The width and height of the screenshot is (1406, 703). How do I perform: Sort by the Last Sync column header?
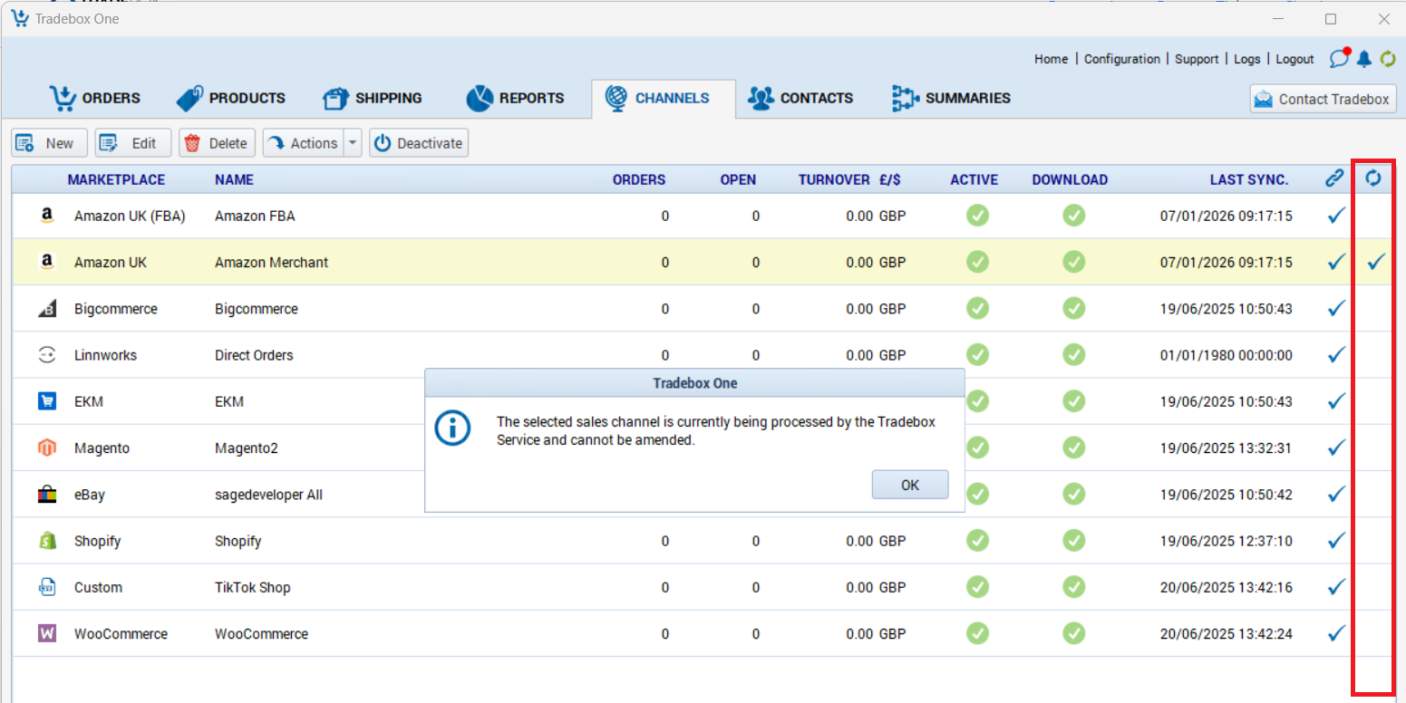(1248, 179)
